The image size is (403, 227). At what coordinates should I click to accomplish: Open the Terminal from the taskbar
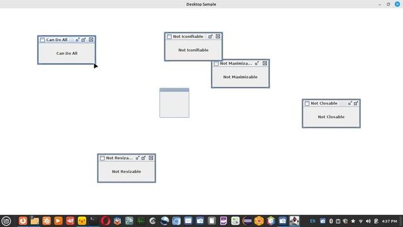coord(94,221)
